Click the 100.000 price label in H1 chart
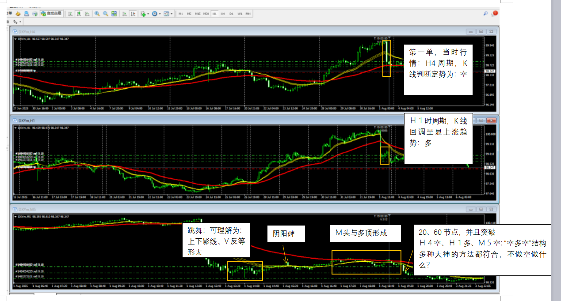Viewport: 561px width, 301px height. (490, 134)
